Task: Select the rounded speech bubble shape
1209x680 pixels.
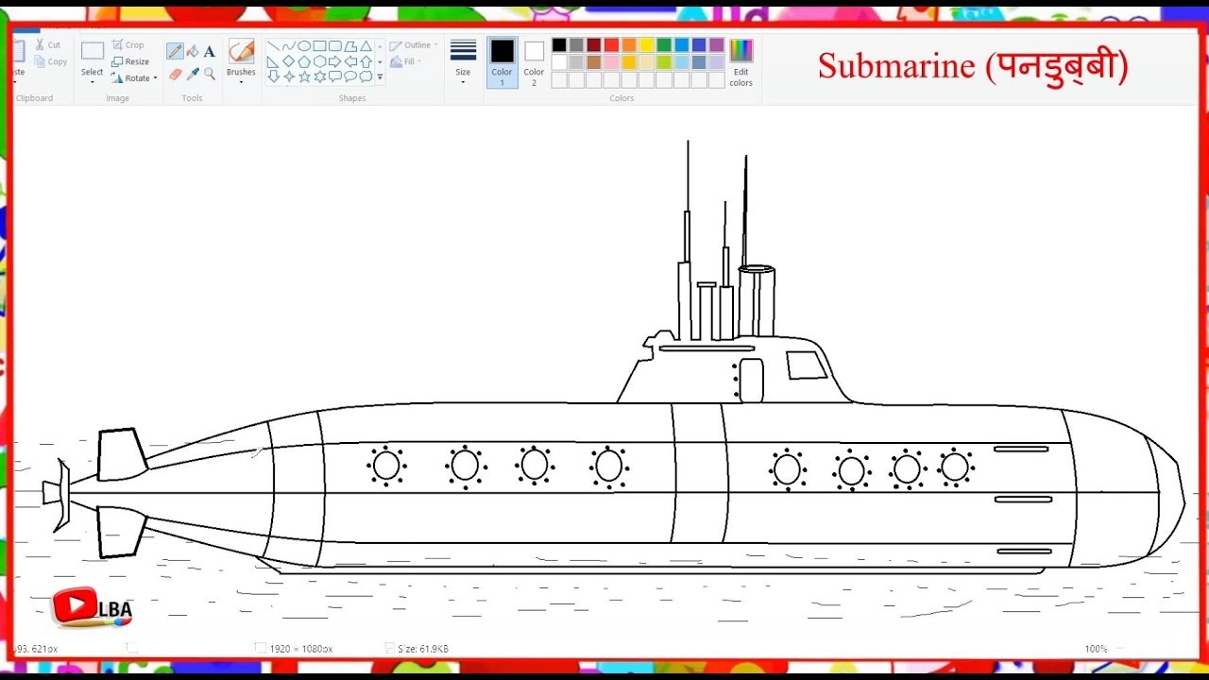Action: point(350,77)
